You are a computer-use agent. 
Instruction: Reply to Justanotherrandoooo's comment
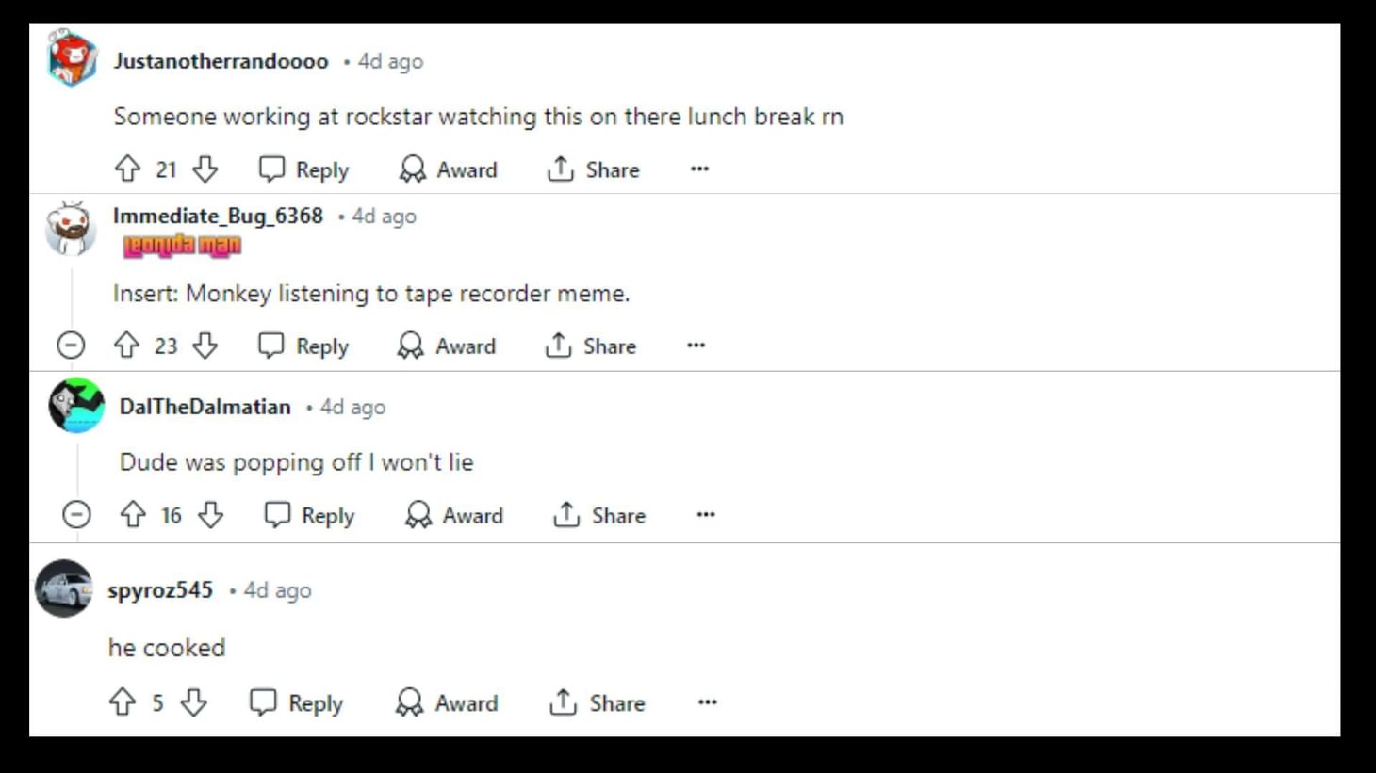pos(303,169)
